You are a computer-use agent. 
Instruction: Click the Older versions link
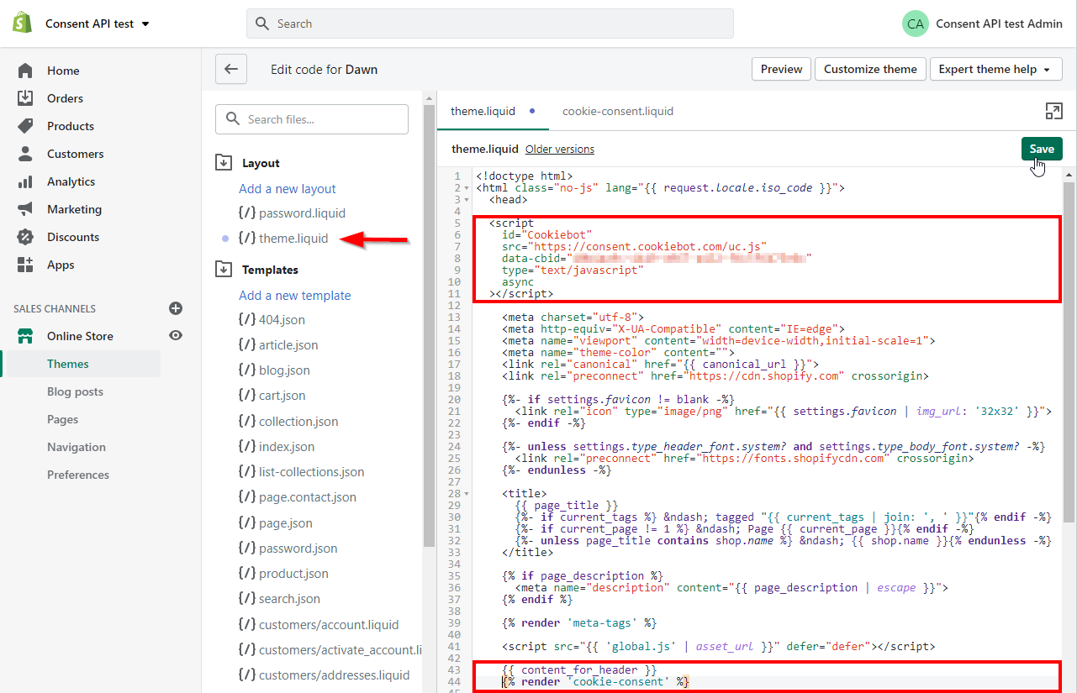pos(560,149)
